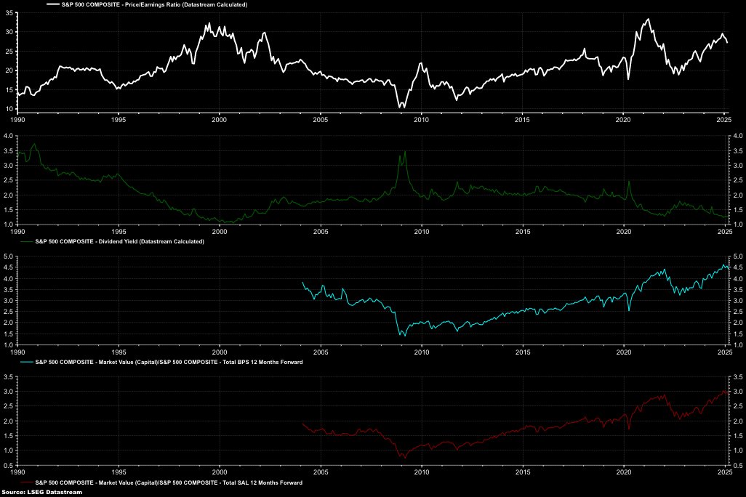Click the 2025 label under the P/E chart
The image size is (746, 497).
pyautogui.click(x=724, y=120)
